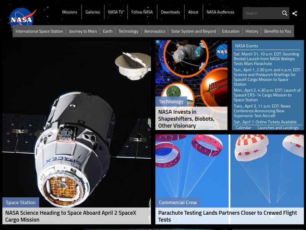The height and width of the screenshot is (230, 306).
Task: Open the NASA Audiences menu
Action: point(220,12)
